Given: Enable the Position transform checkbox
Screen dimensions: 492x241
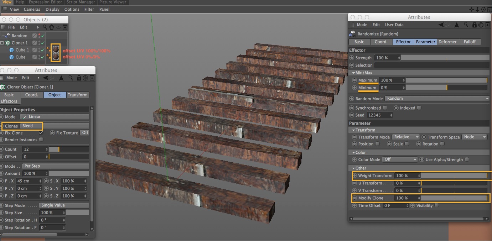Looking at the screenshot, I should coord(377,144).
